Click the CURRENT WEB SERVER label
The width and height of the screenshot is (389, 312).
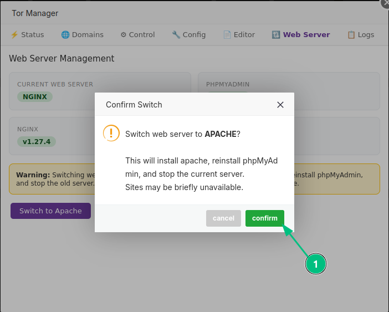click(55, 84)
